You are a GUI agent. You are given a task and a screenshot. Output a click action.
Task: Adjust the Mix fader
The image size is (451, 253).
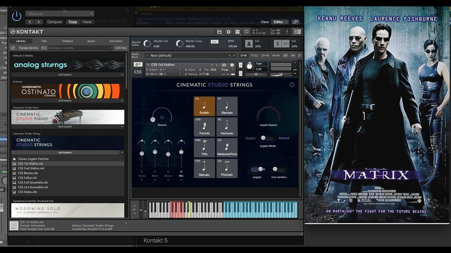181,152
